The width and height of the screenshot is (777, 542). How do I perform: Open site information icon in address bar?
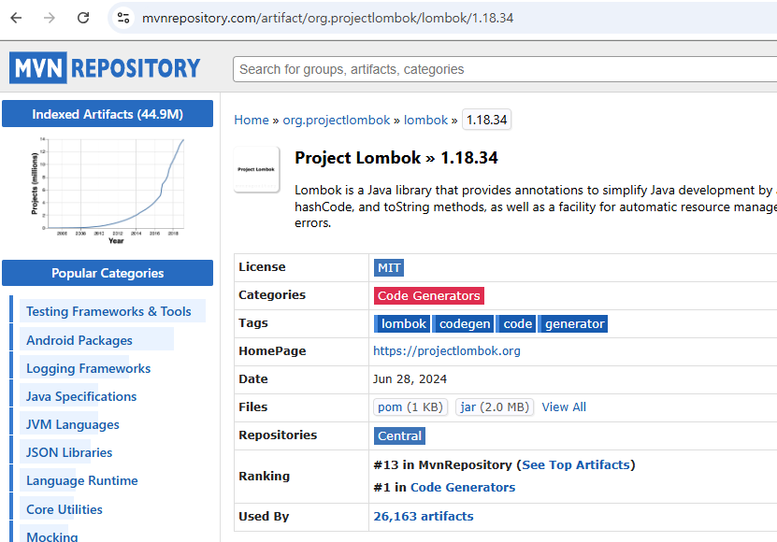coord(122,19)
